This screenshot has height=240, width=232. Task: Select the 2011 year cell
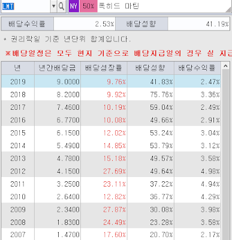click(x=18, y=184)
